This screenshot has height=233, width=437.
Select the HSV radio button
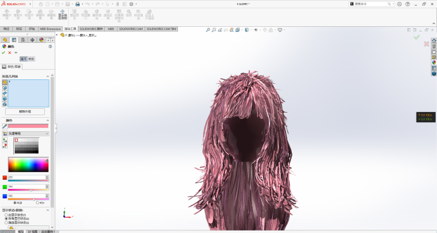[x=37, y=203]
